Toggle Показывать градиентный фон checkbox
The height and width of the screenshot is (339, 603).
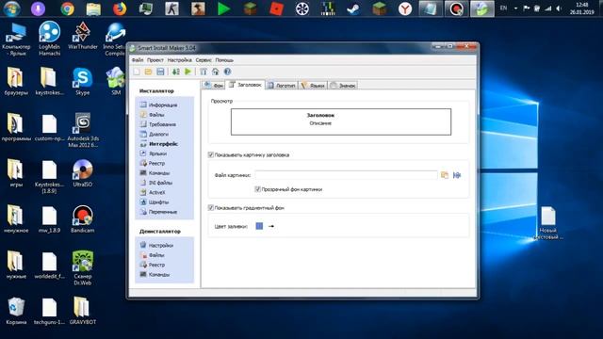click(211, 207)
